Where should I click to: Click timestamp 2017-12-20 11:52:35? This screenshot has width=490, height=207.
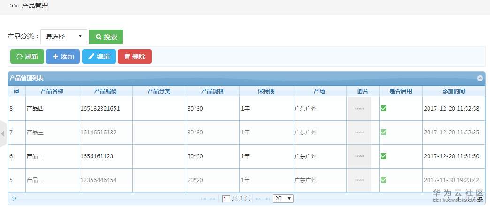tap(452, 133)
